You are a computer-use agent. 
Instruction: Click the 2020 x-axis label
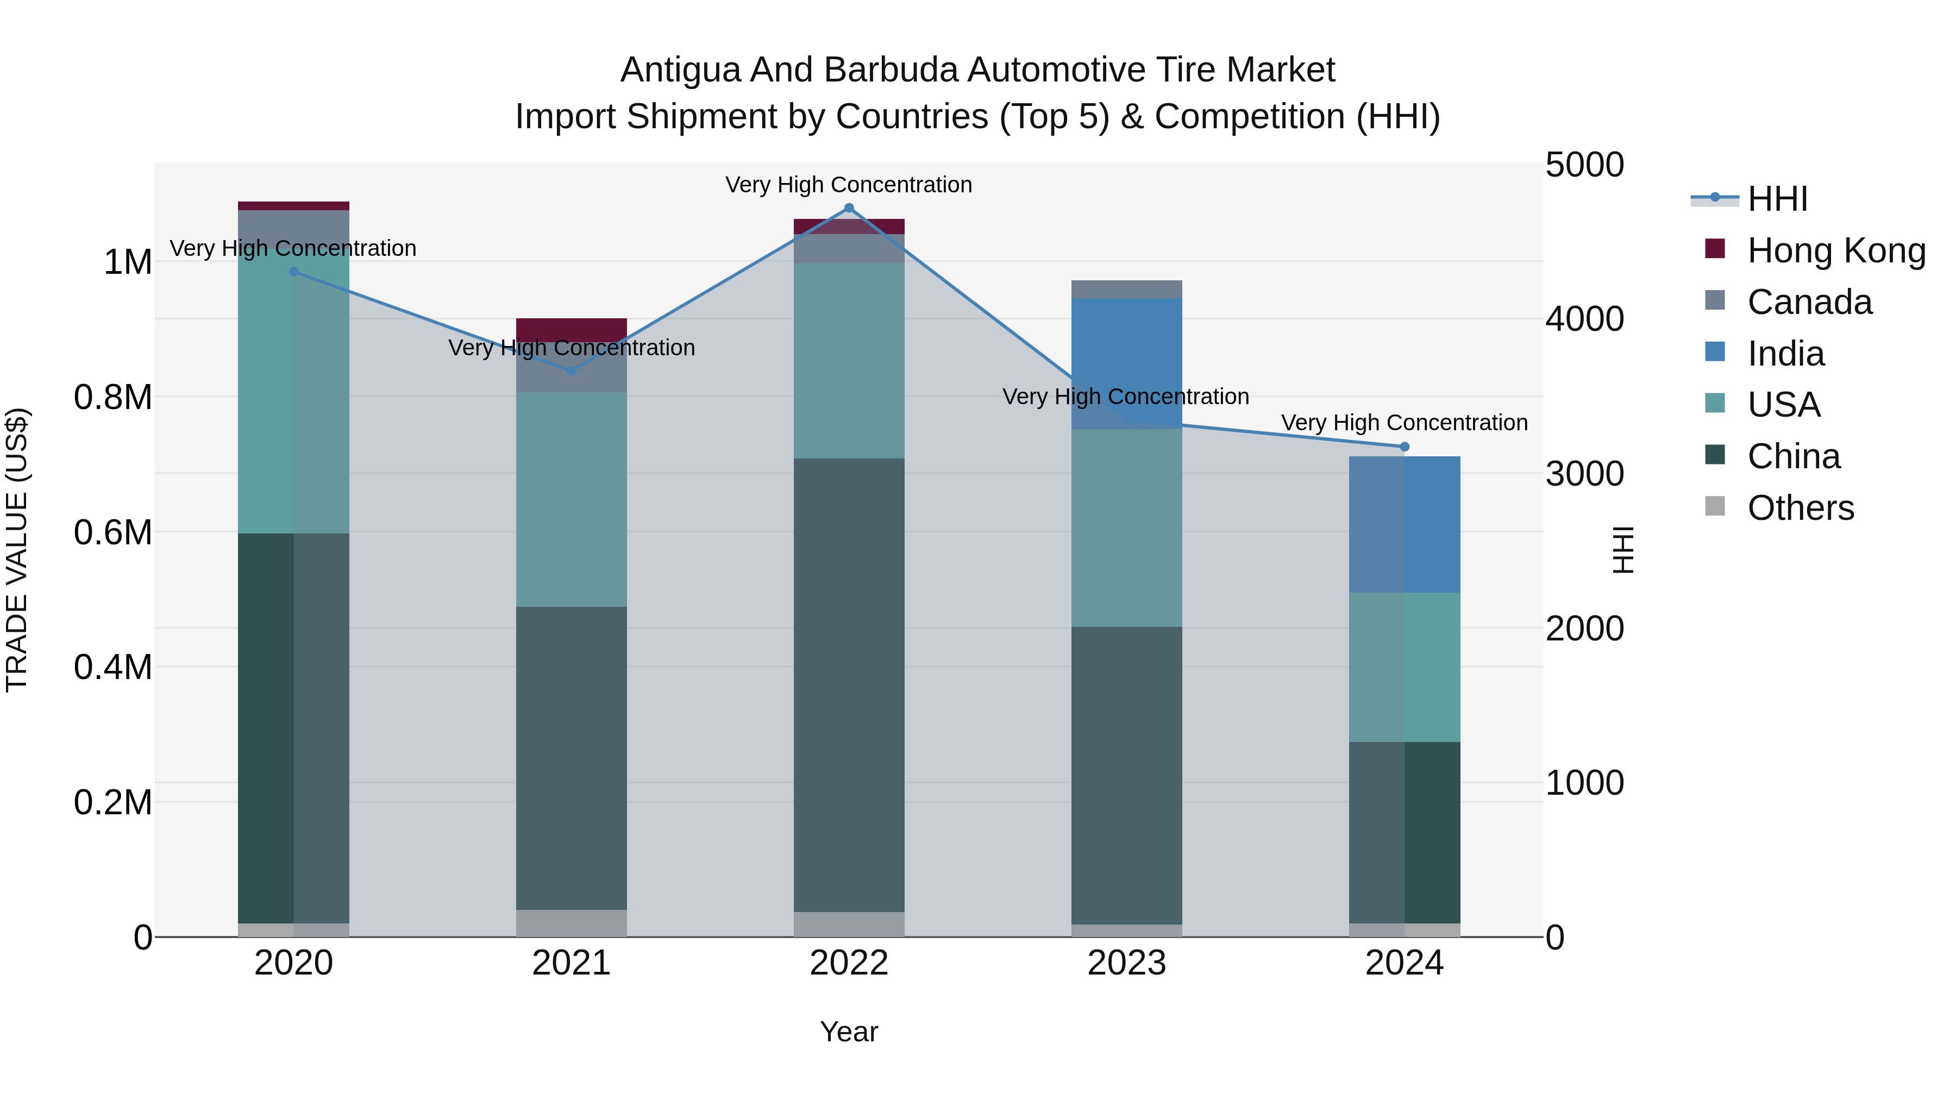coord(294,963)
